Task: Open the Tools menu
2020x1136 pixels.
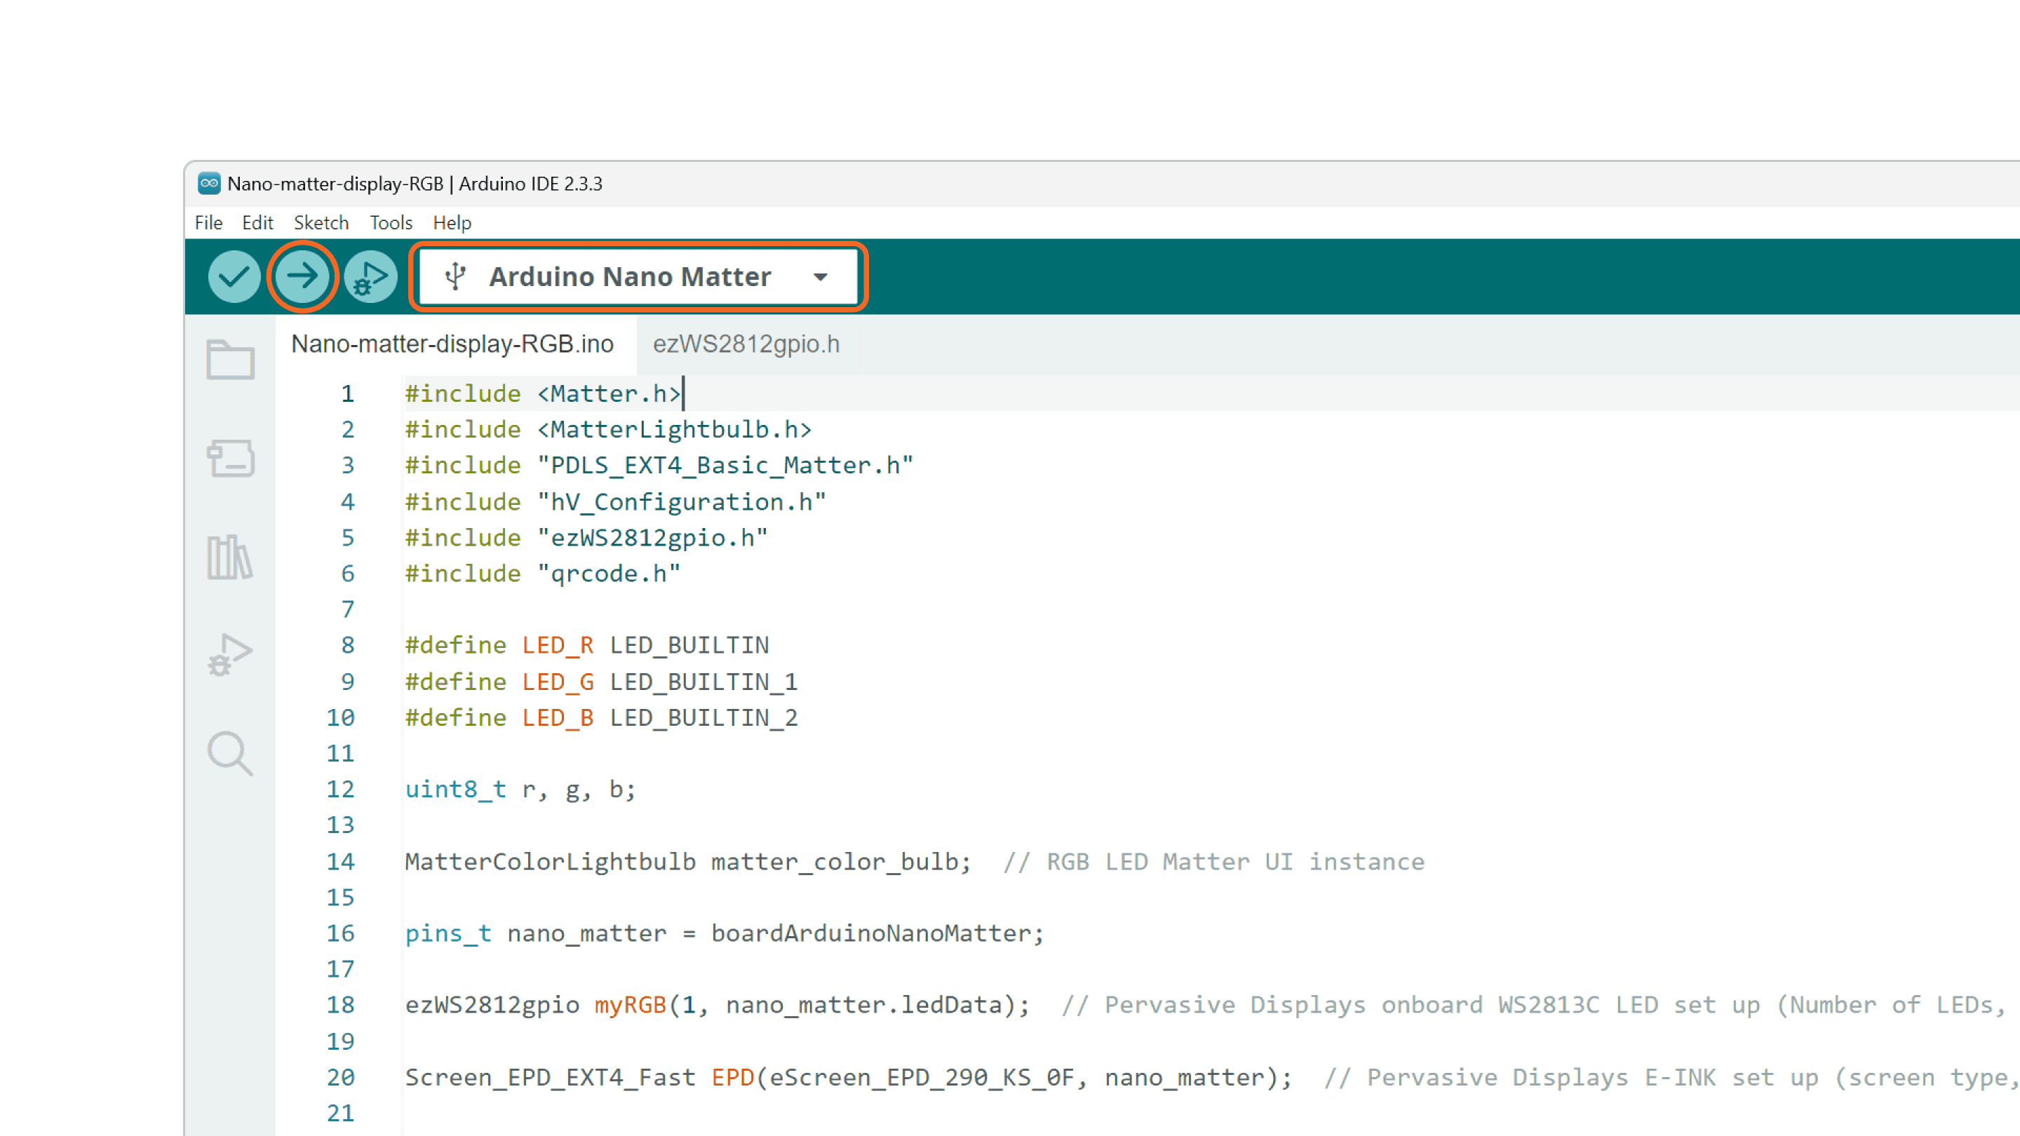Action: (390, 223)
